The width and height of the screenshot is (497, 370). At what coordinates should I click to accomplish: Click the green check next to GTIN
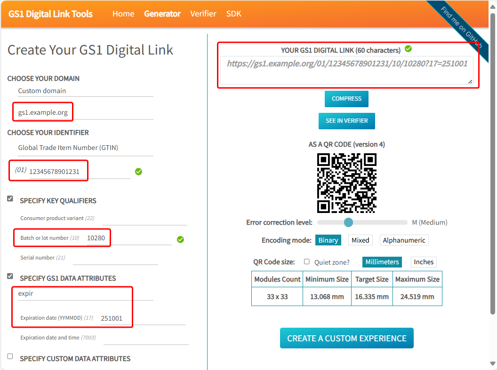coord(138,172)
